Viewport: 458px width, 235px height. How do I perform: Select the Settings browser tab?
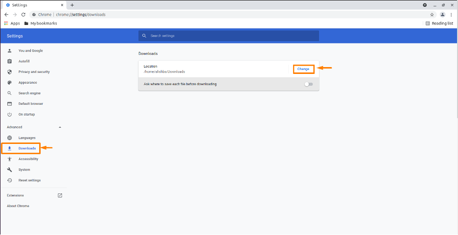click(34, 5)
